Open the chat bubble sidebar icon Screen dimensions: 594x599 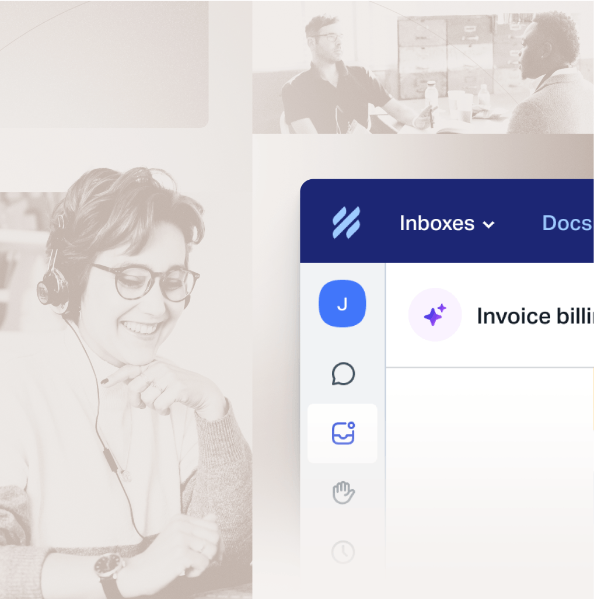tap(343, 374)
